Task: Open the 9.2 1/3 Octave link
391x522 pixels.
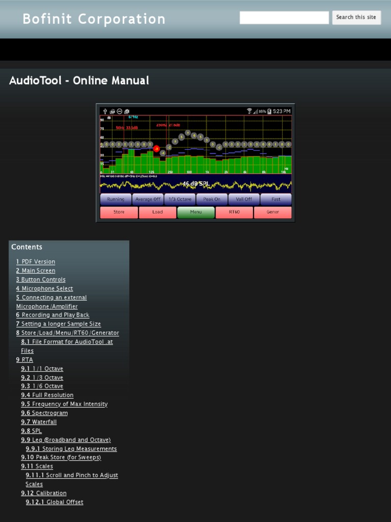Action: pos(42,378)
